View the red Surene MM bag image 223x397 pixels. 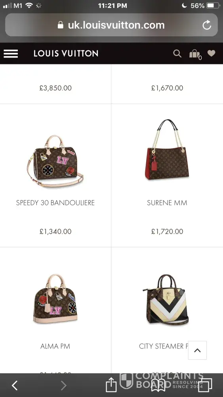pos(167,150)
